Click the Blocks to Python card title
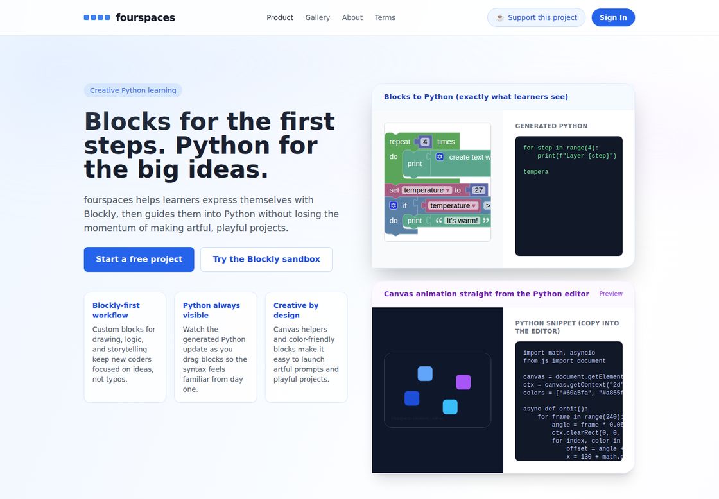Screen dimensions: 719x499 [476, 97]
